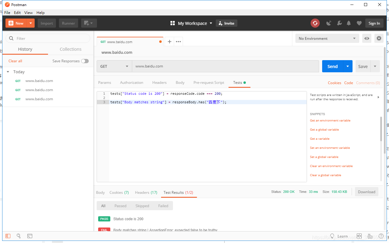Click the Download response button

click(367, 192)
